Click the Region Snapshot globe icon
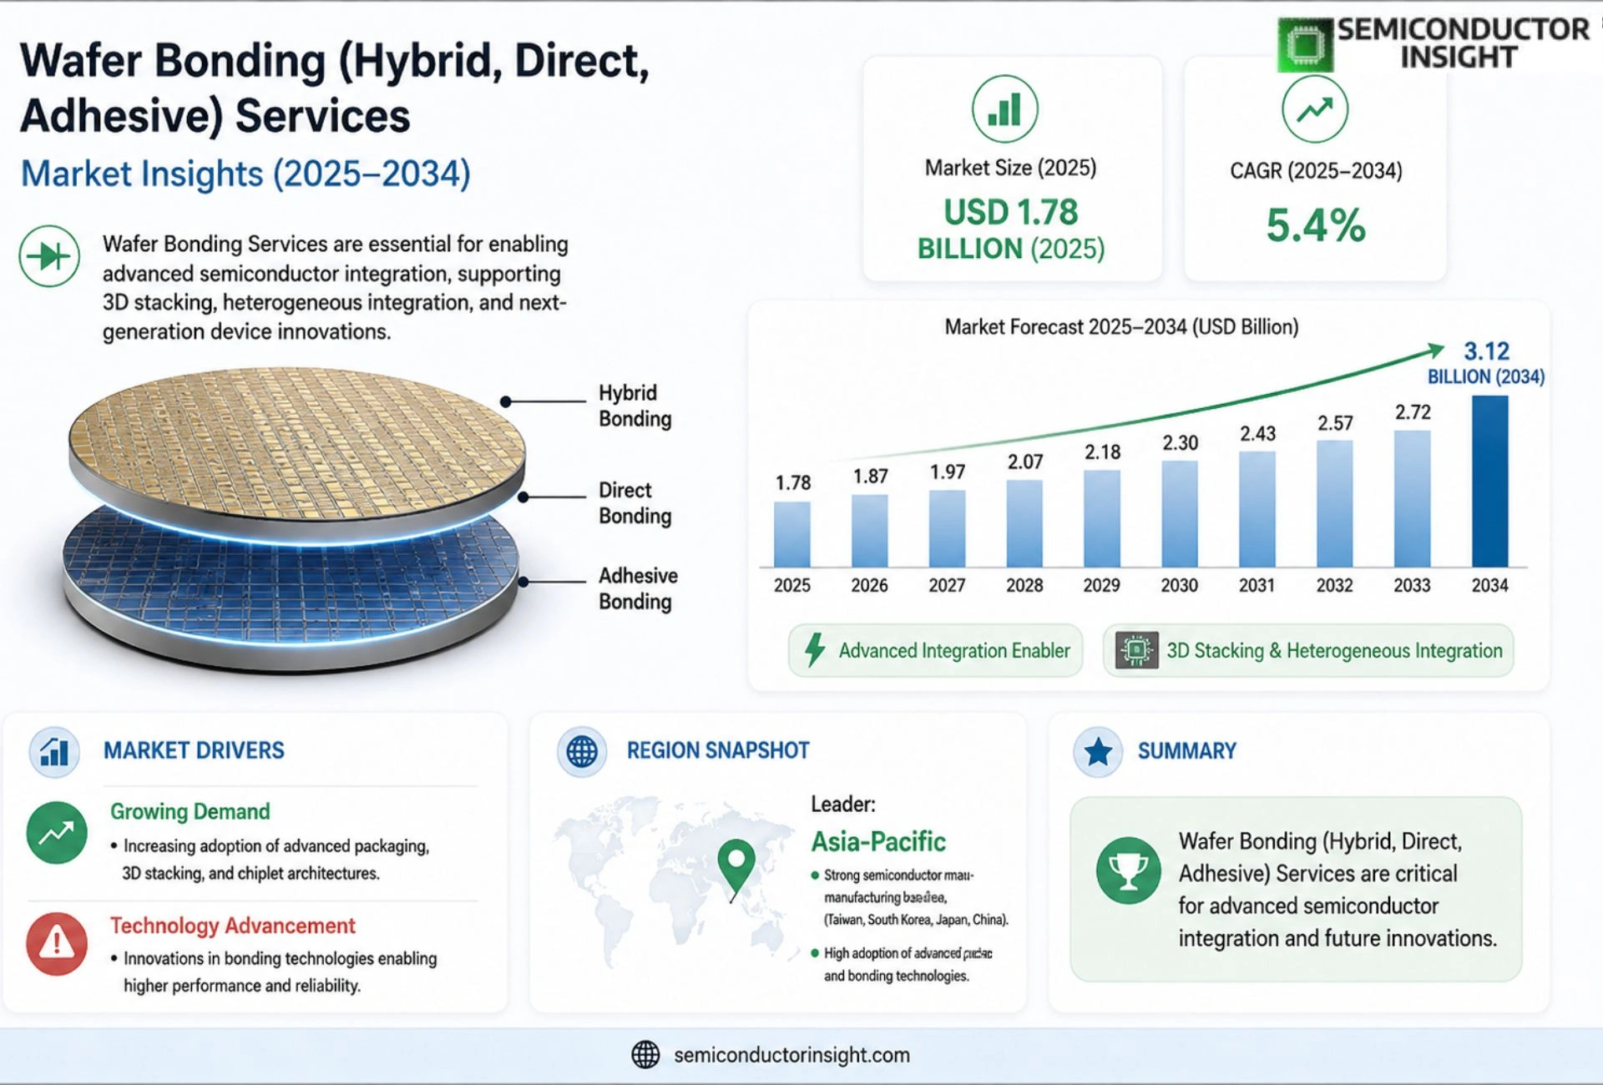Viewport: 1603px width, 1085px height. pos(582,751)
